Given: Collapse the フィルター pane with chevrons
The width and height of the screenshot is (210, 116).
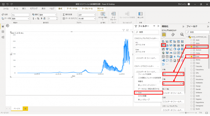Looking at the screenshot, I should point(158,26).
